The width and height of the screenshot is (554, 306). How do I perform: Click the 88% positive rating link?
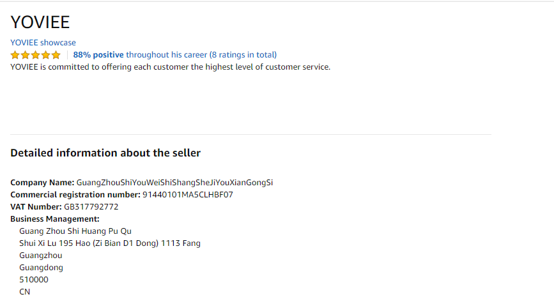pos(98,55)
